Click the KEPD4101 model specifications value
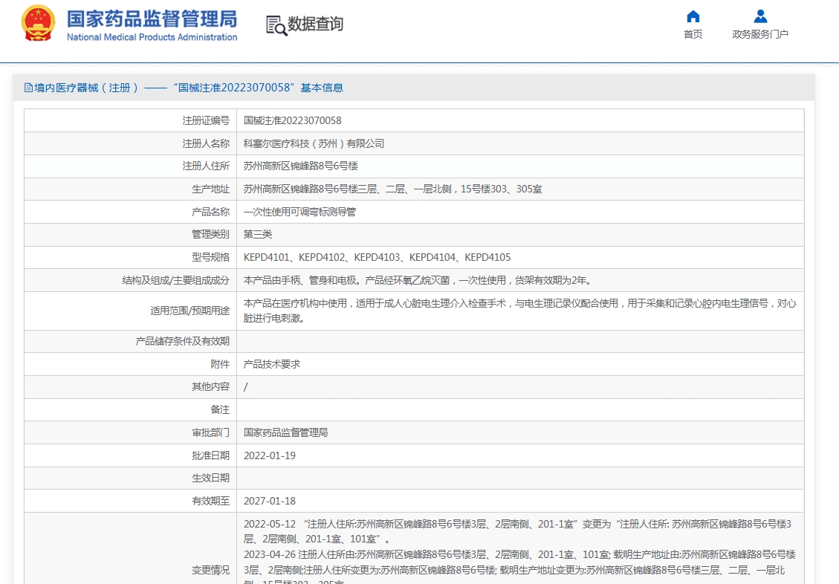839x584 pixels. [x=378, y=257]
